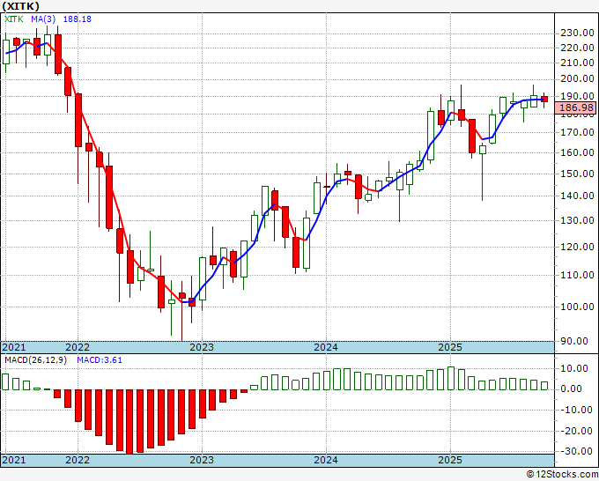Click the 230.00 price axis label

pos(577,33)
